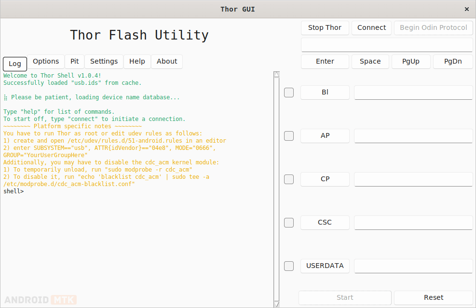
Task: View the Settings tab
Action: [x=104, y=61]
